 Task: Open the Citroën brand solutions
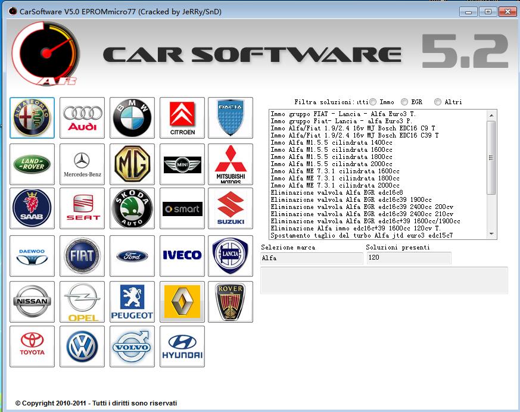tap(182, 118)
